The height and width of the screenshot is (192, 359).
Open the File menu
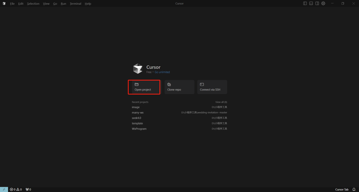[12, 4]
